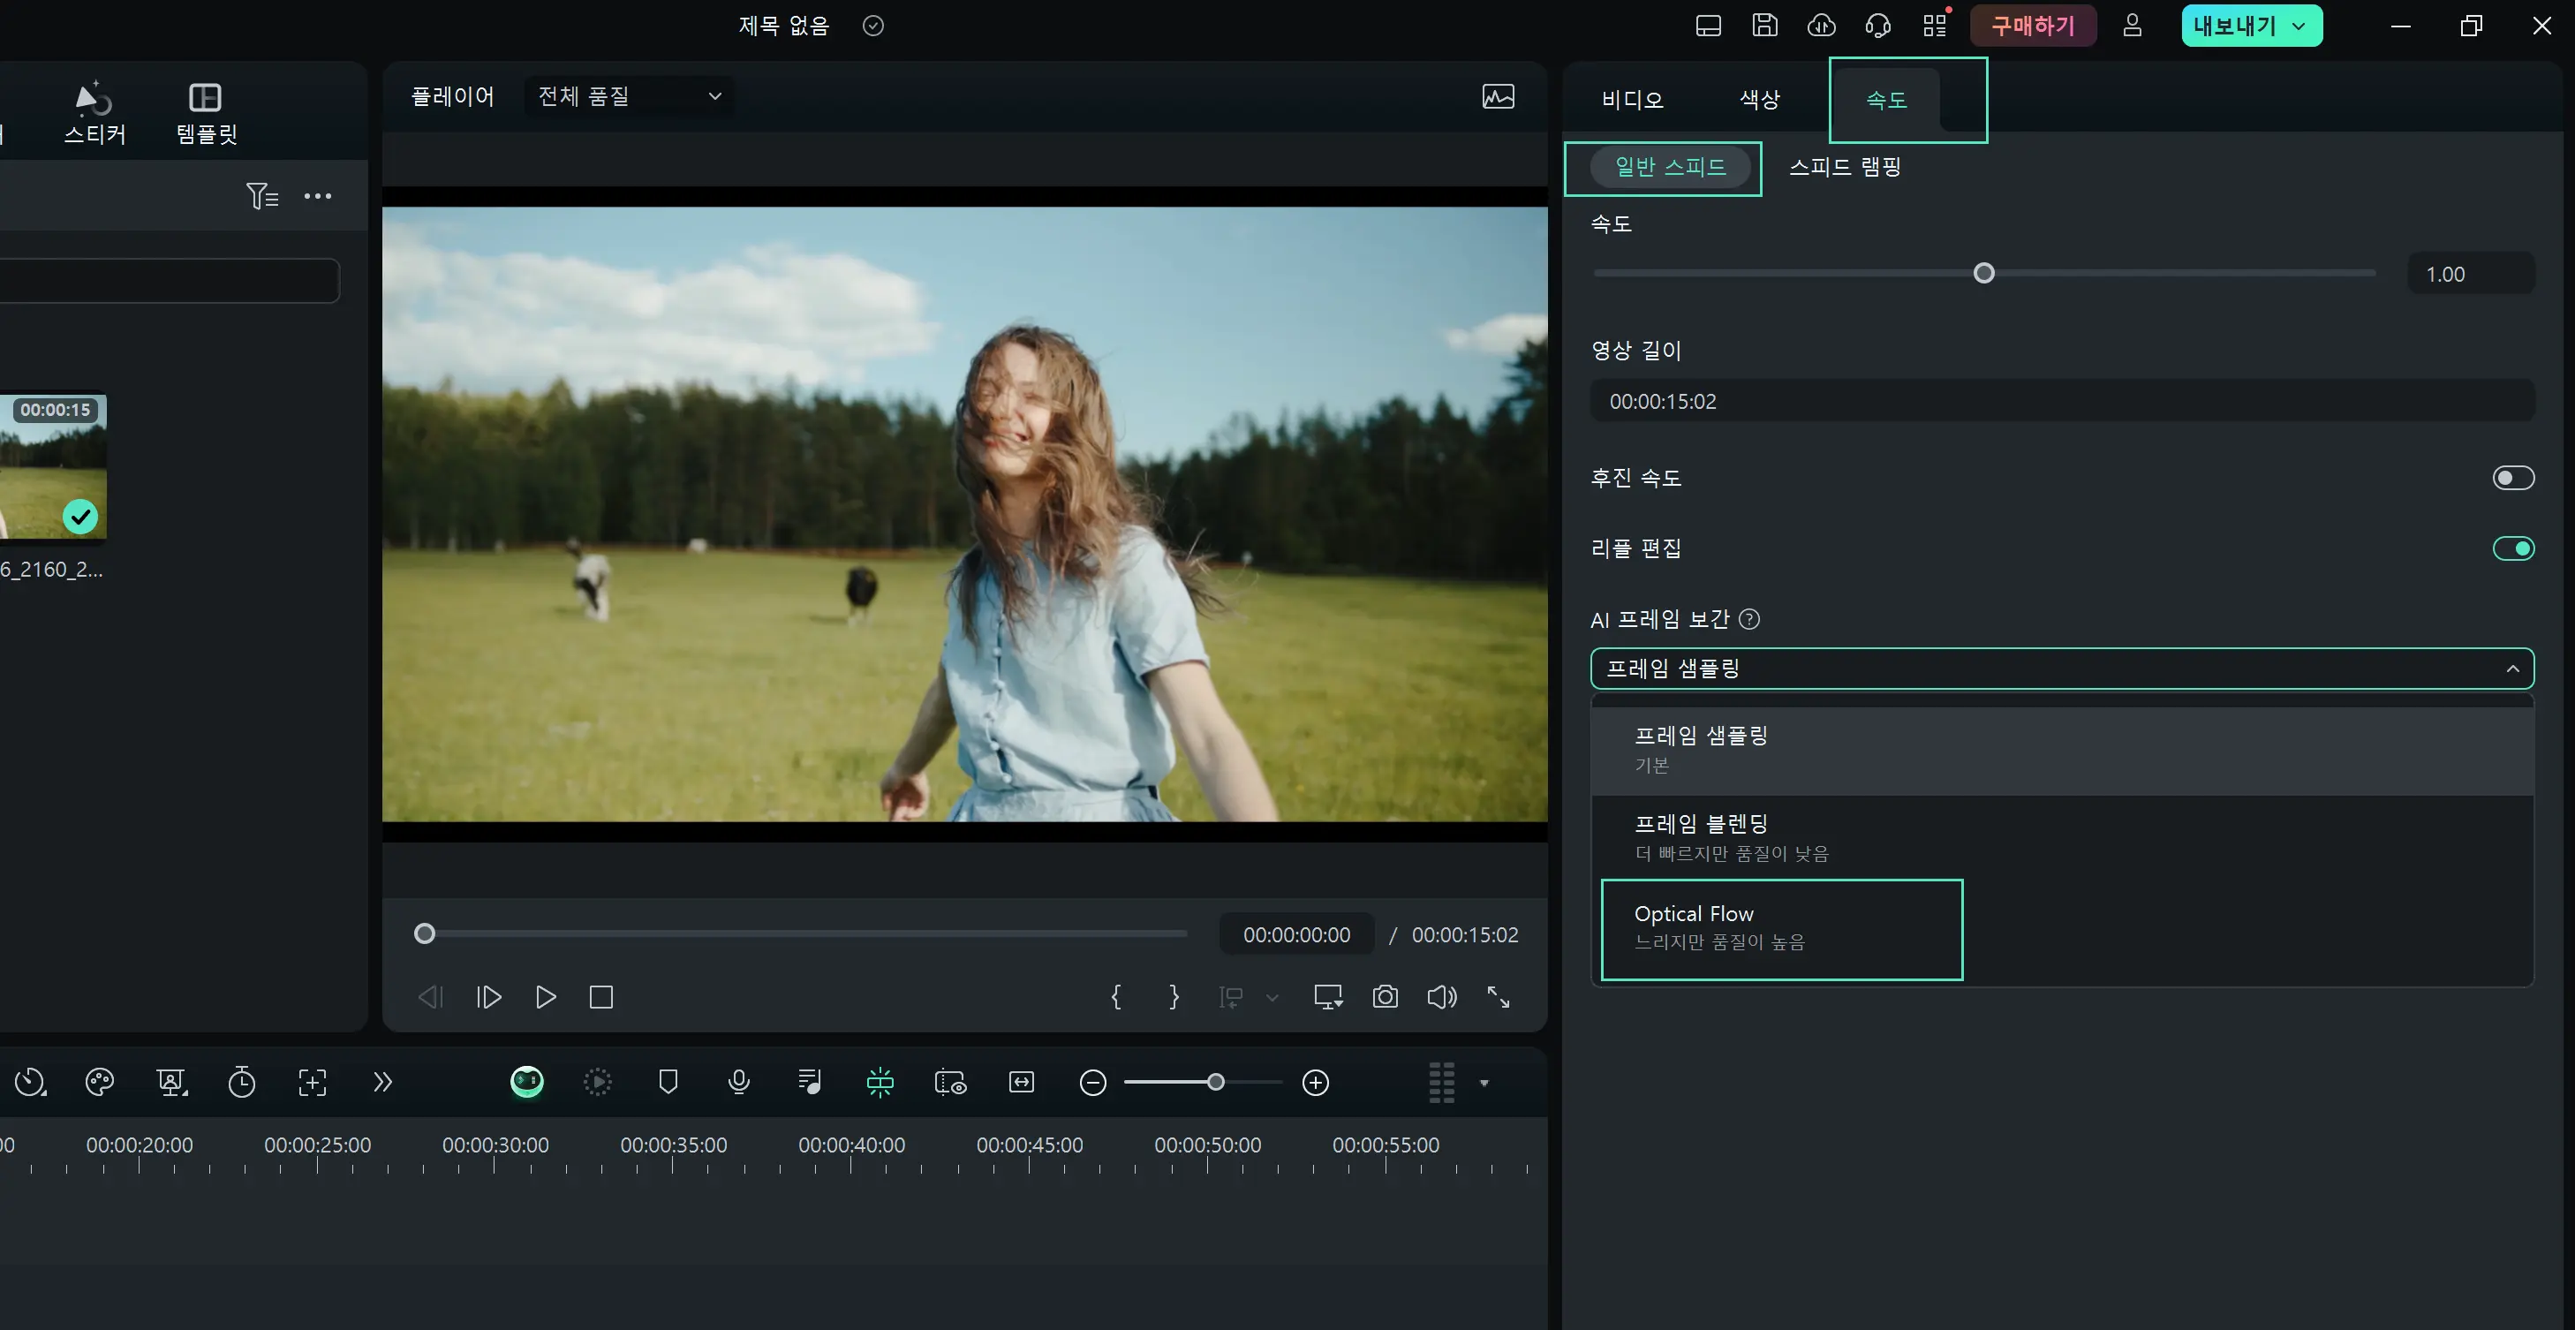Image resolution: width=2575 pixels, height=1330 pixels.
Task: Add a timeline marker shield icon
Action: click(x=668, y=1082)
